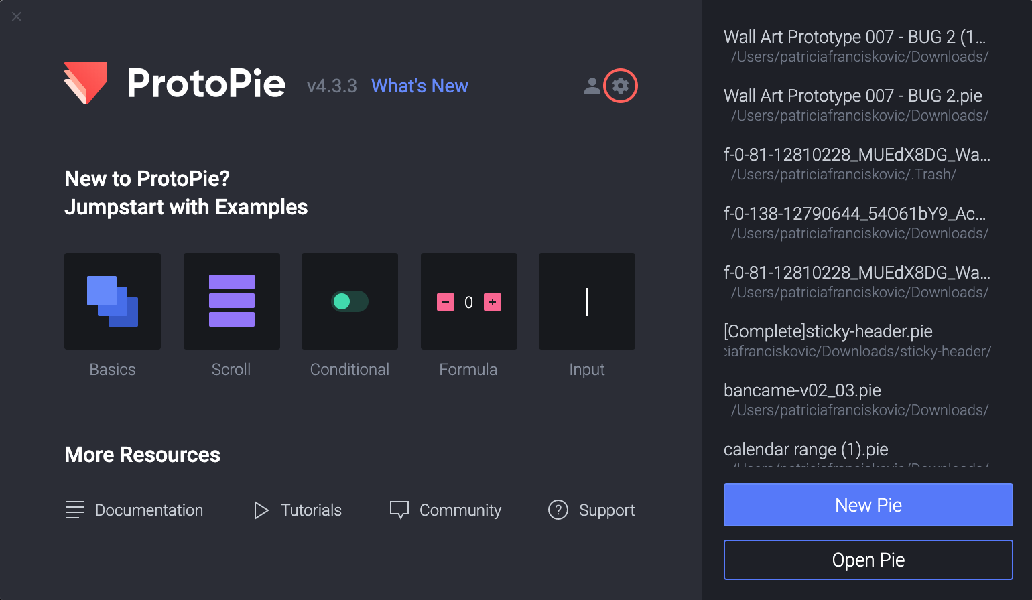Open the Scroll example
1032x600 pixels.
pyautogui.click(x=231, y=301)
